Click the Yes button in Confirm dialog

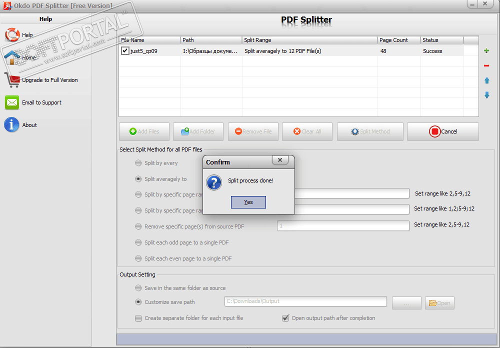coord(248,202)
